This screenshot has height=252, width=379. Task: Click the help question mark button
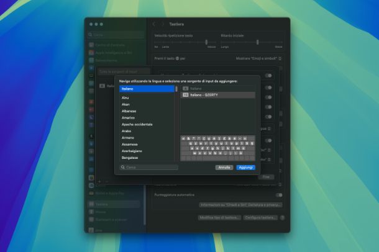282,218
